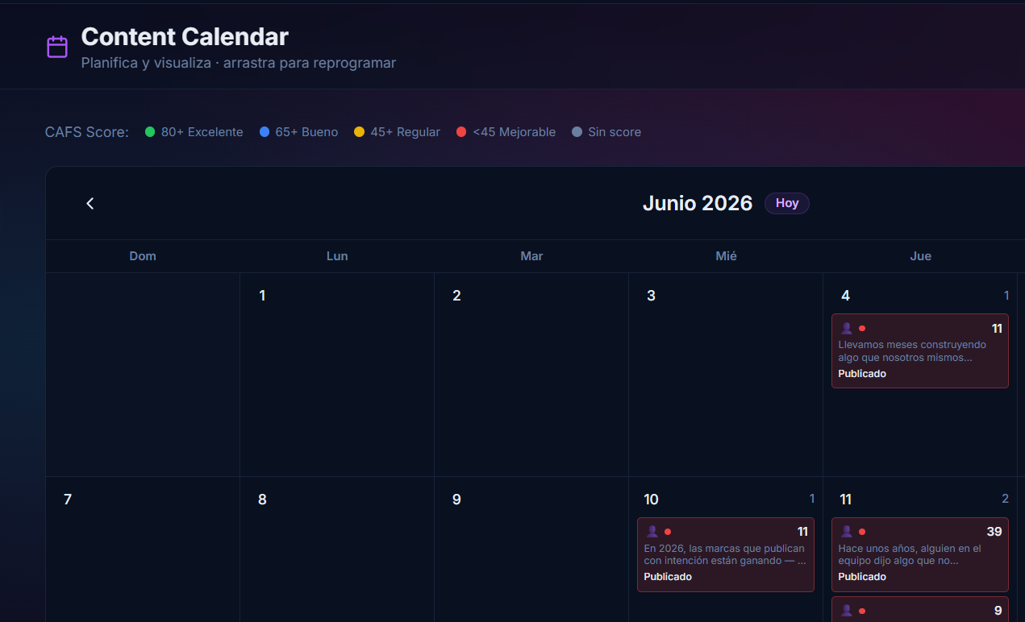Select day 10 in the calendar
1025x622 pixels.
click(652, 500)
